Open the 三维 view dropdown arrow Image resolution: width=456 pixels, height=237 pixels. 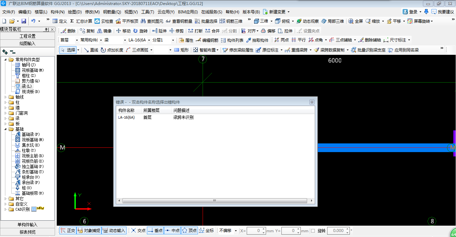271,21
